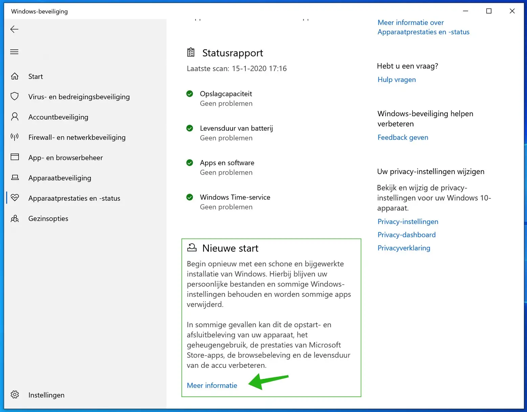Minimize the Windows-beveiliging window
Viewport: 527px width, 412px height.
click(466, 11)
